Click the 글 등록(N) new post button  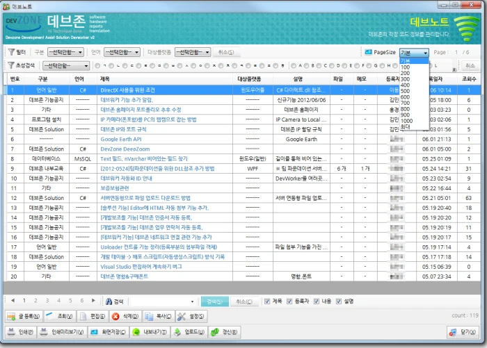24,316
